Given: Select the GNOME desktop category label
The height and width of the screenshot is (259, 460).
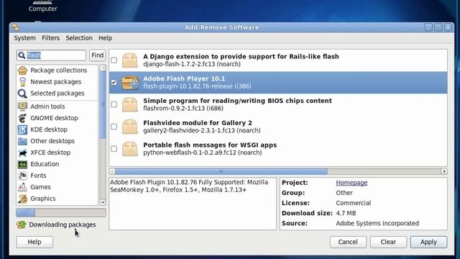Looking at the screenshot, I should (x=54, y=118).
